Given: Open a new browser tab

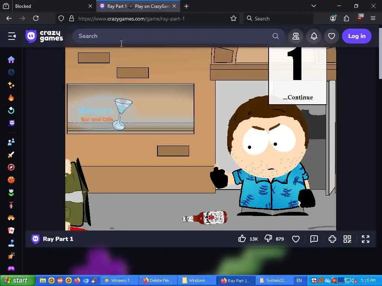Looking at the screenshot, I should tap(187, 6).
